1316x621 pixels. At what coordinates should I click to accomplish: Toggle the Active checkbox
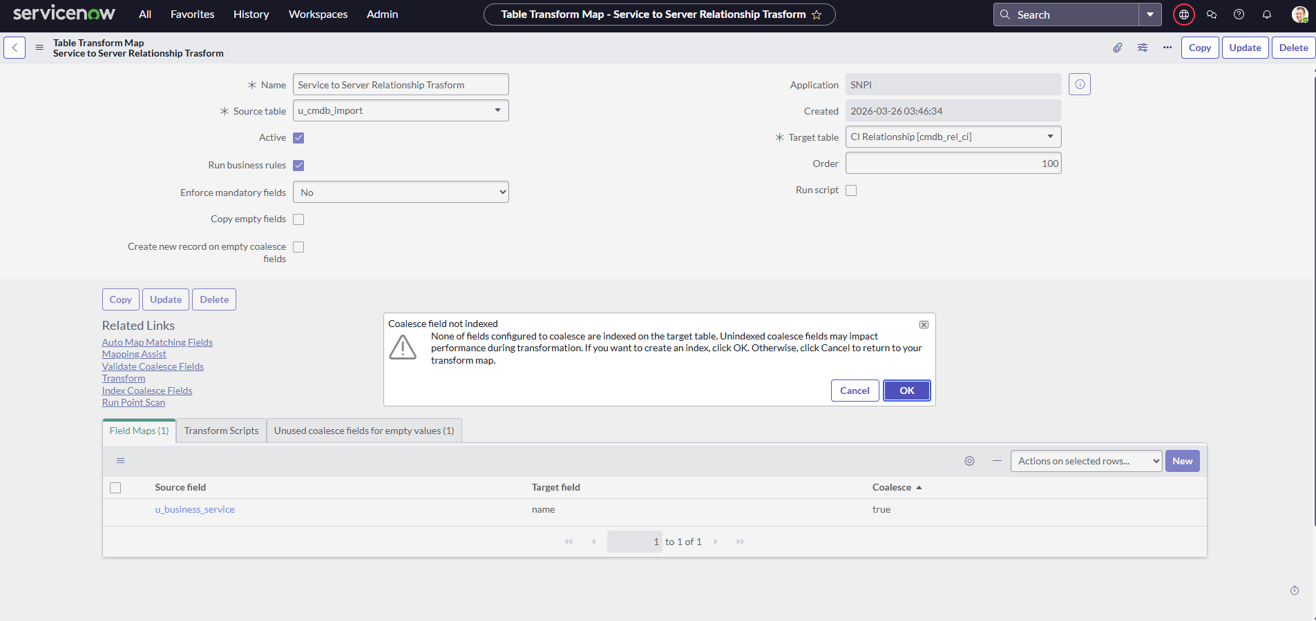[298, 138]
